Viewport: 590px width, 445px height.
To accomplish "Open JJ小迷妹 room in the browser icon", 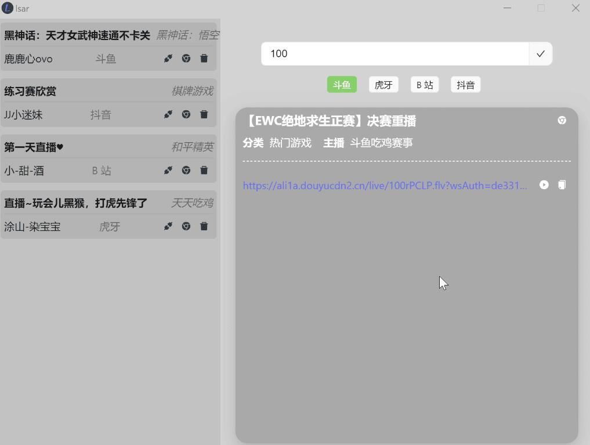I will pos(186,114).
